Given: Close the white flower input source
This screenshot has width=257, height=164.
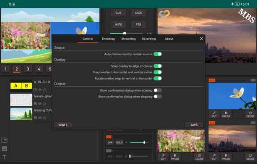Looking at the screenshot, I should tap(250, 114).
